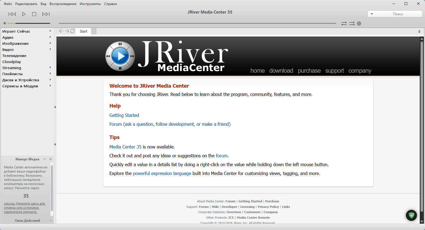
Task: Open the Getting Started help link
Action: pyautogui.click(x=124, y=115)
